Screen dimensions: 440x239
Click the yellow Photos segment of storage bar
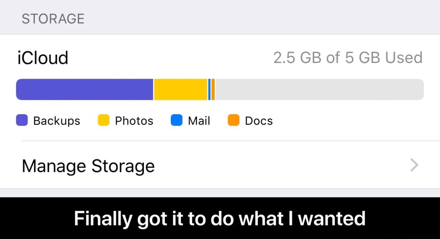click(x=180, y=89)
